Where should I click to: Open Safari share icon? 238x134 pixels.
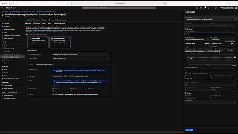pos(229,3)
